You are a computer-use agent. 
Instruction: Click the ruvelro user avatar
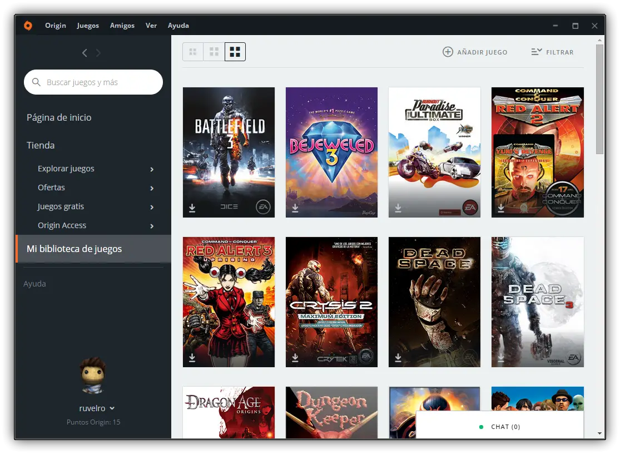click(x=93, y=376)
